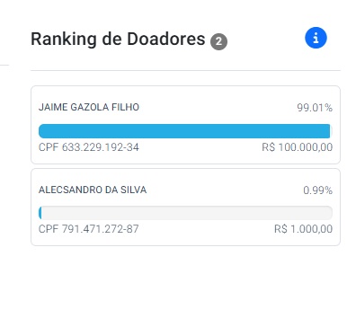Click CPF 633.229.192-34 text

89,147
